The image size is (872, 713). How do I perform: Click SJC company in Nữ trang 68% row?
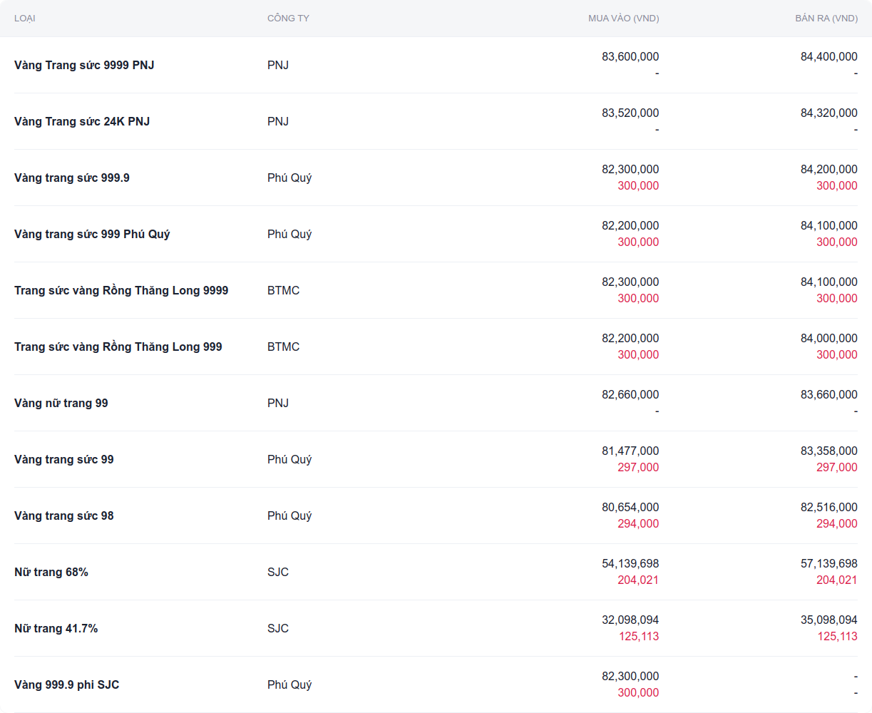point(278,572)
